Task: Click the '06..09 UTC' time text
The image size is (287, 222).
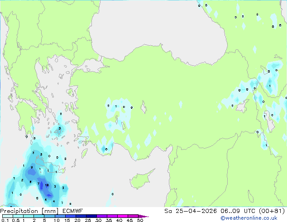Action: pos(238,211)
